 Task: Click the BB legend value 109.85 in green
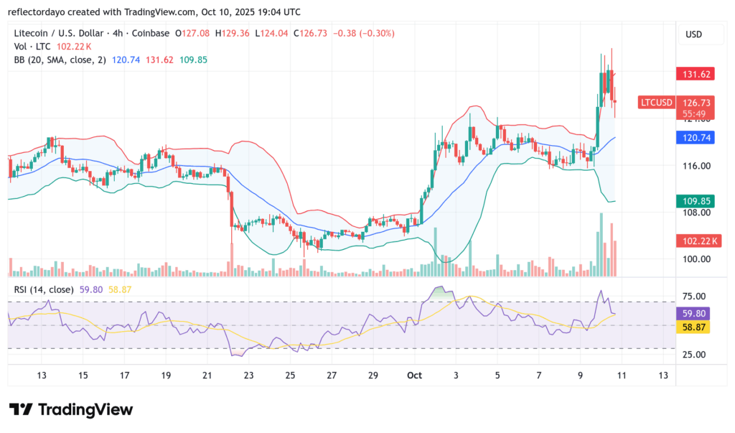pyautogui.click(x=193, y=60)
